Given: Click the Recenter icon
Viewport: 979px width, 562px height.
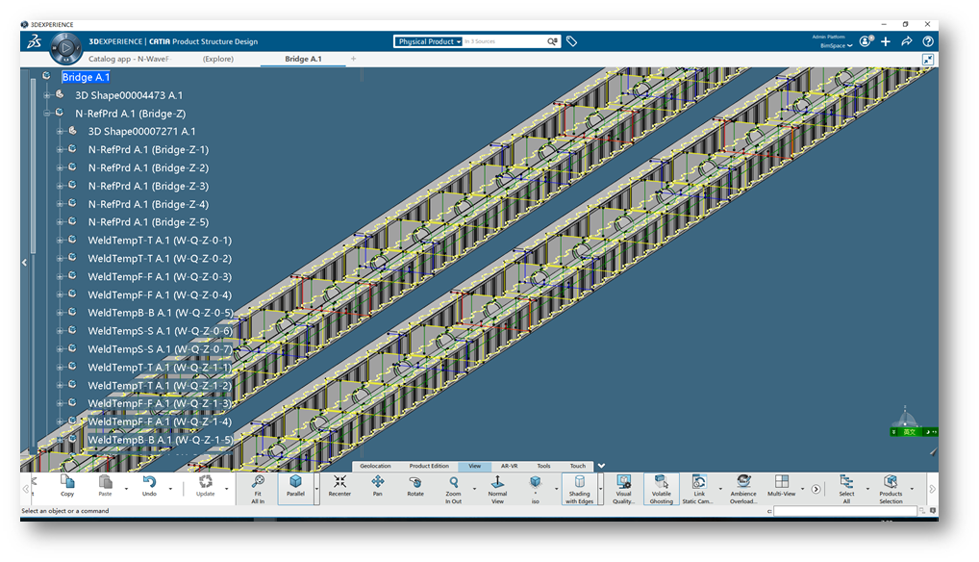Looking at the screenshot, I should pyautogui.click(x=339, y=486).
